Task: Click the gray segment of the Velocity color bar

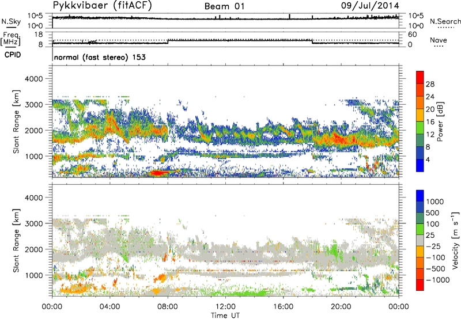Action: [x=420, y=240]
